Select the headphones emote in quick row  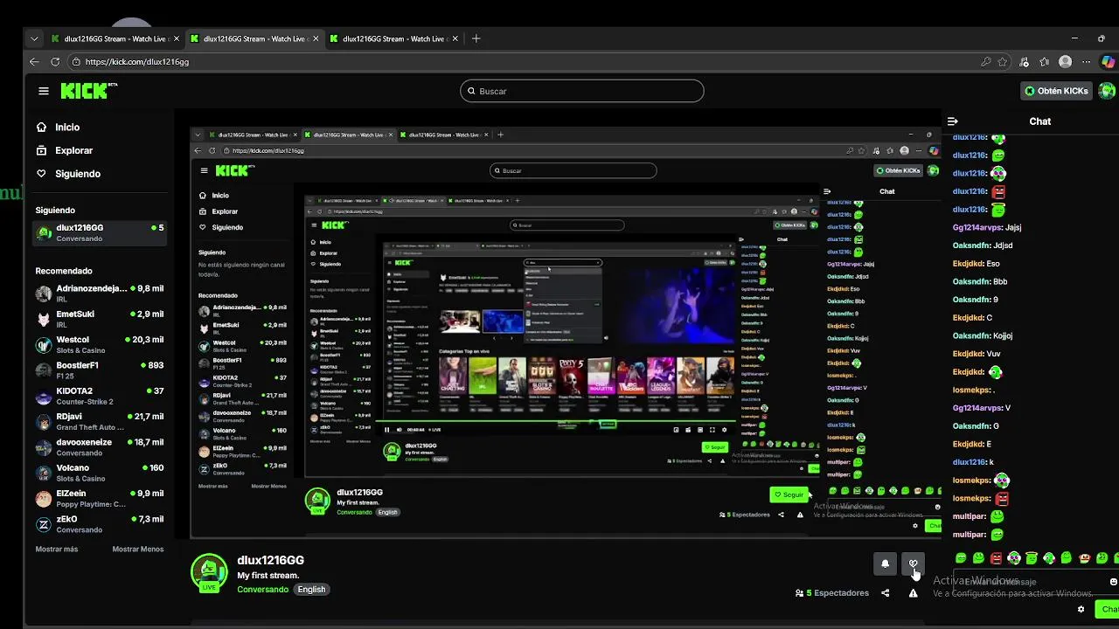tap(1014, 558)
